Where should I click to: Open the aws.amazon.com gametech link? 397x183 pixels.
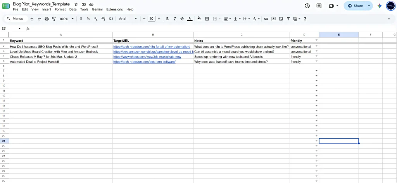[x=153, y=52]
